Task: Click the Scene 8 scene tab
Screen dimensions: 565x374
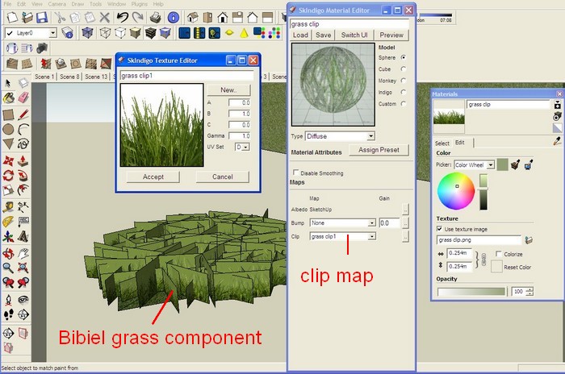Action: tap(69, 77)
